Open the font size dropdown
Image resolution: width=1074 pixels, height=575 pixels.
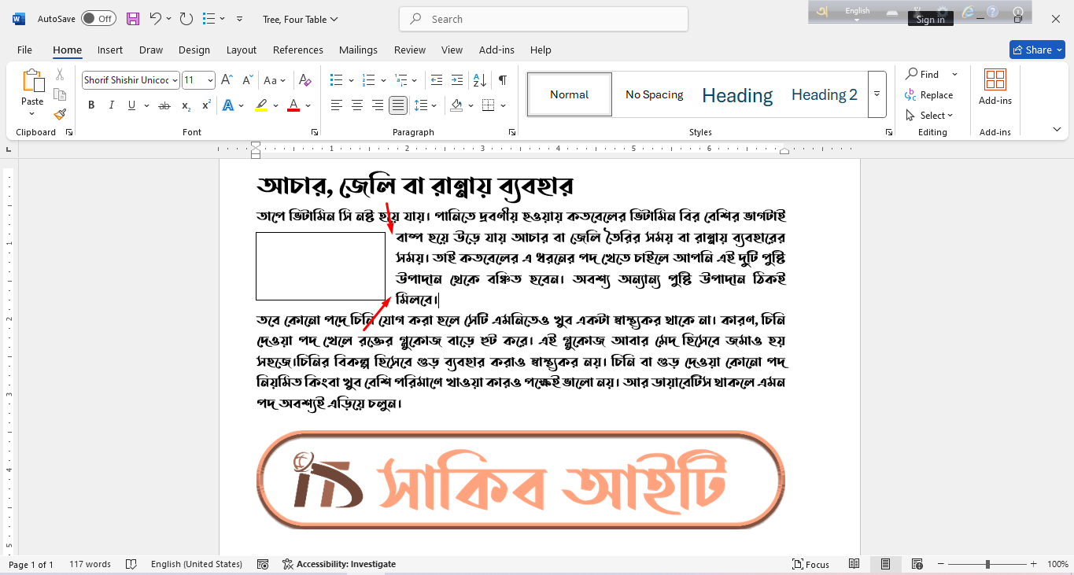point(209,79)
